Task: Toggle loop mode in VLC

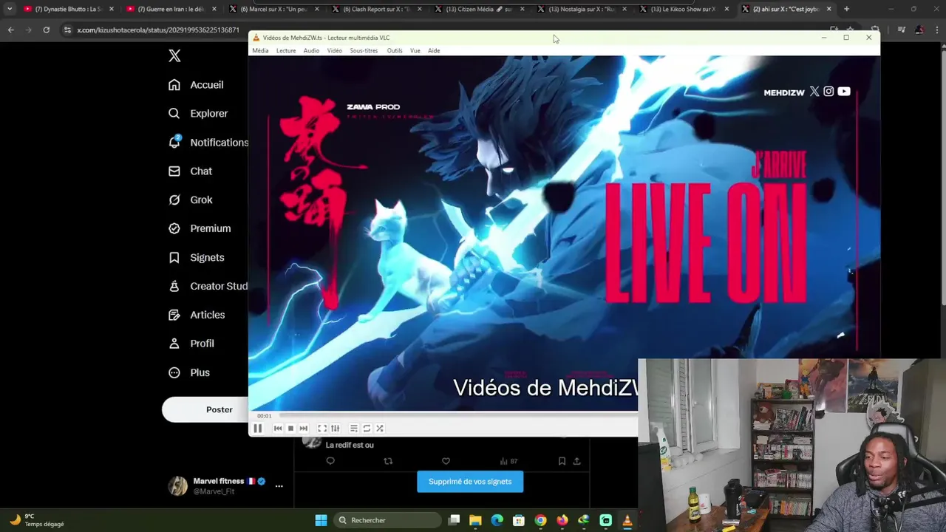Action: tap(367, 429)
